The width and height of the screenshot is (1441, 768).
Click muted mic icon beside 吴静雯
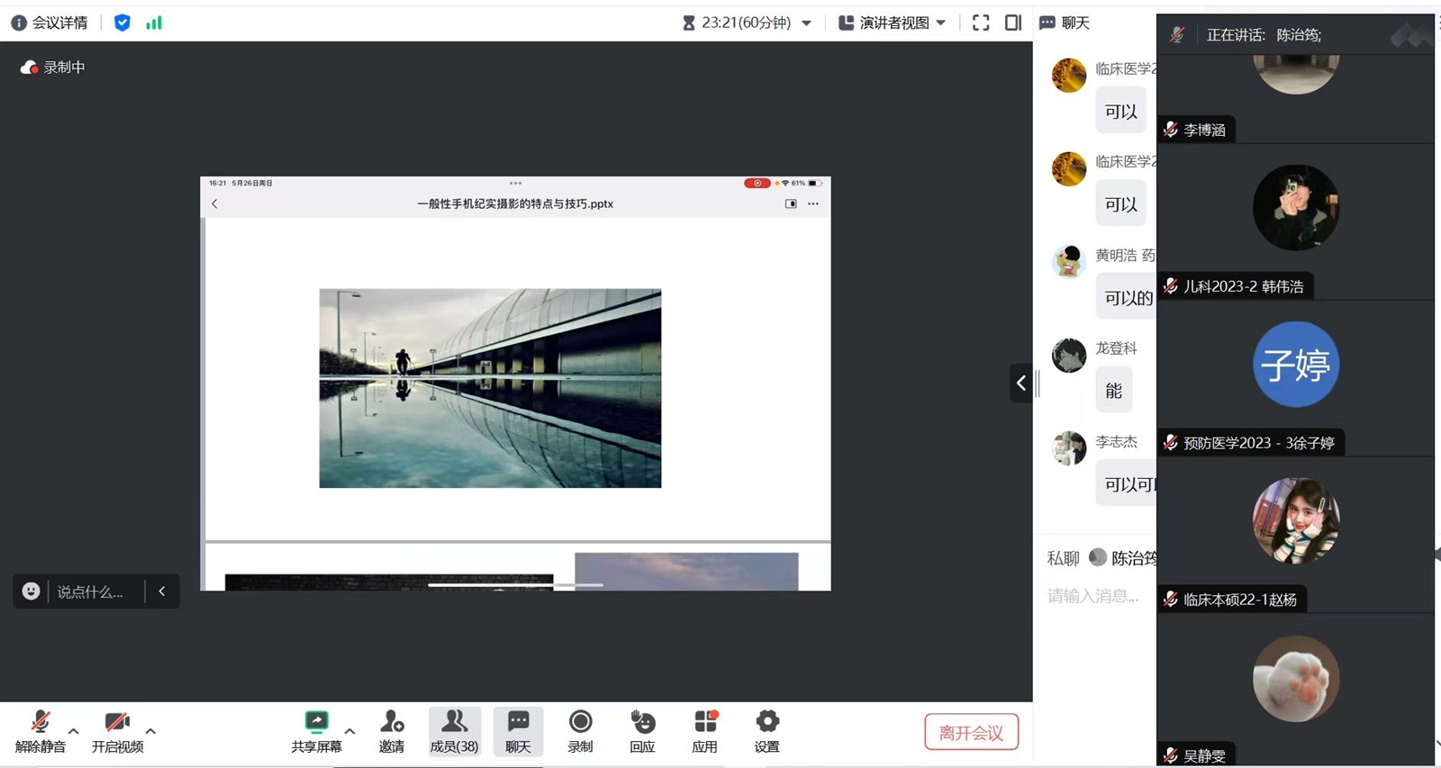1171,756
